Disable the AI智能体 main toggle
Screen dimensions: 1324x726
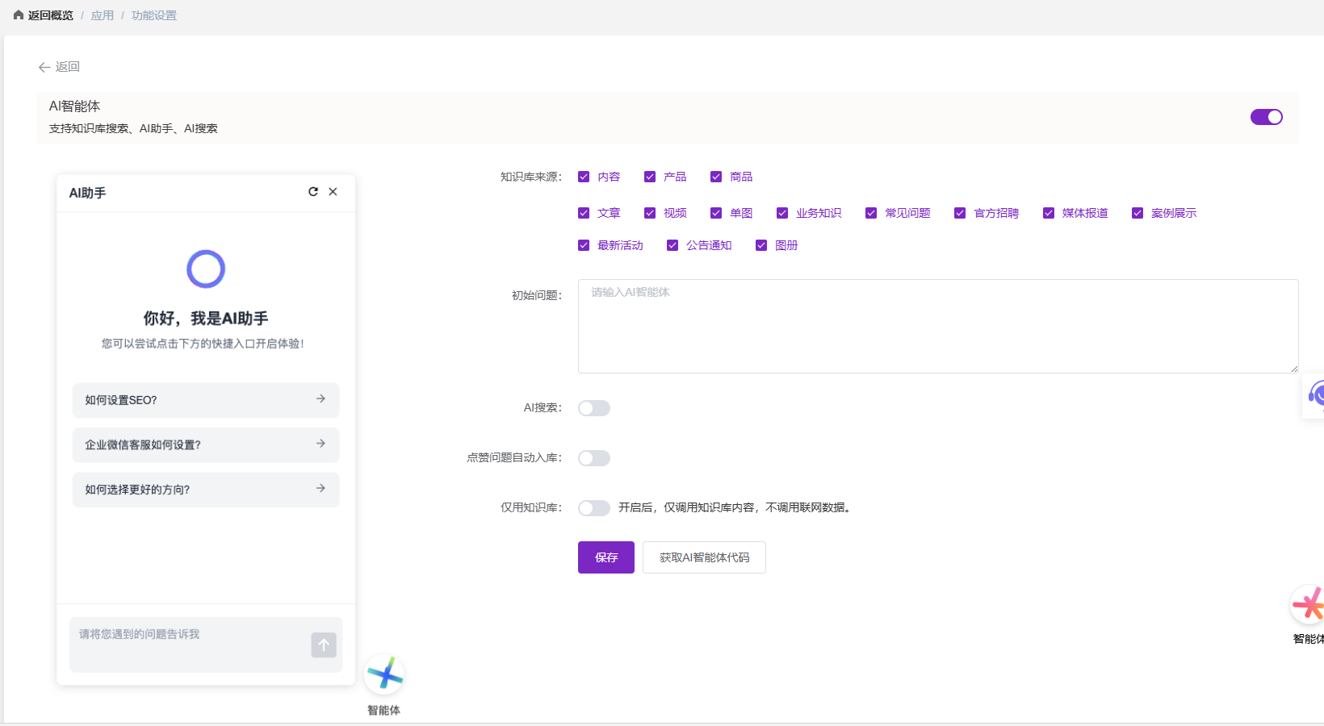pyautogui.click(x=1266, y=117)
